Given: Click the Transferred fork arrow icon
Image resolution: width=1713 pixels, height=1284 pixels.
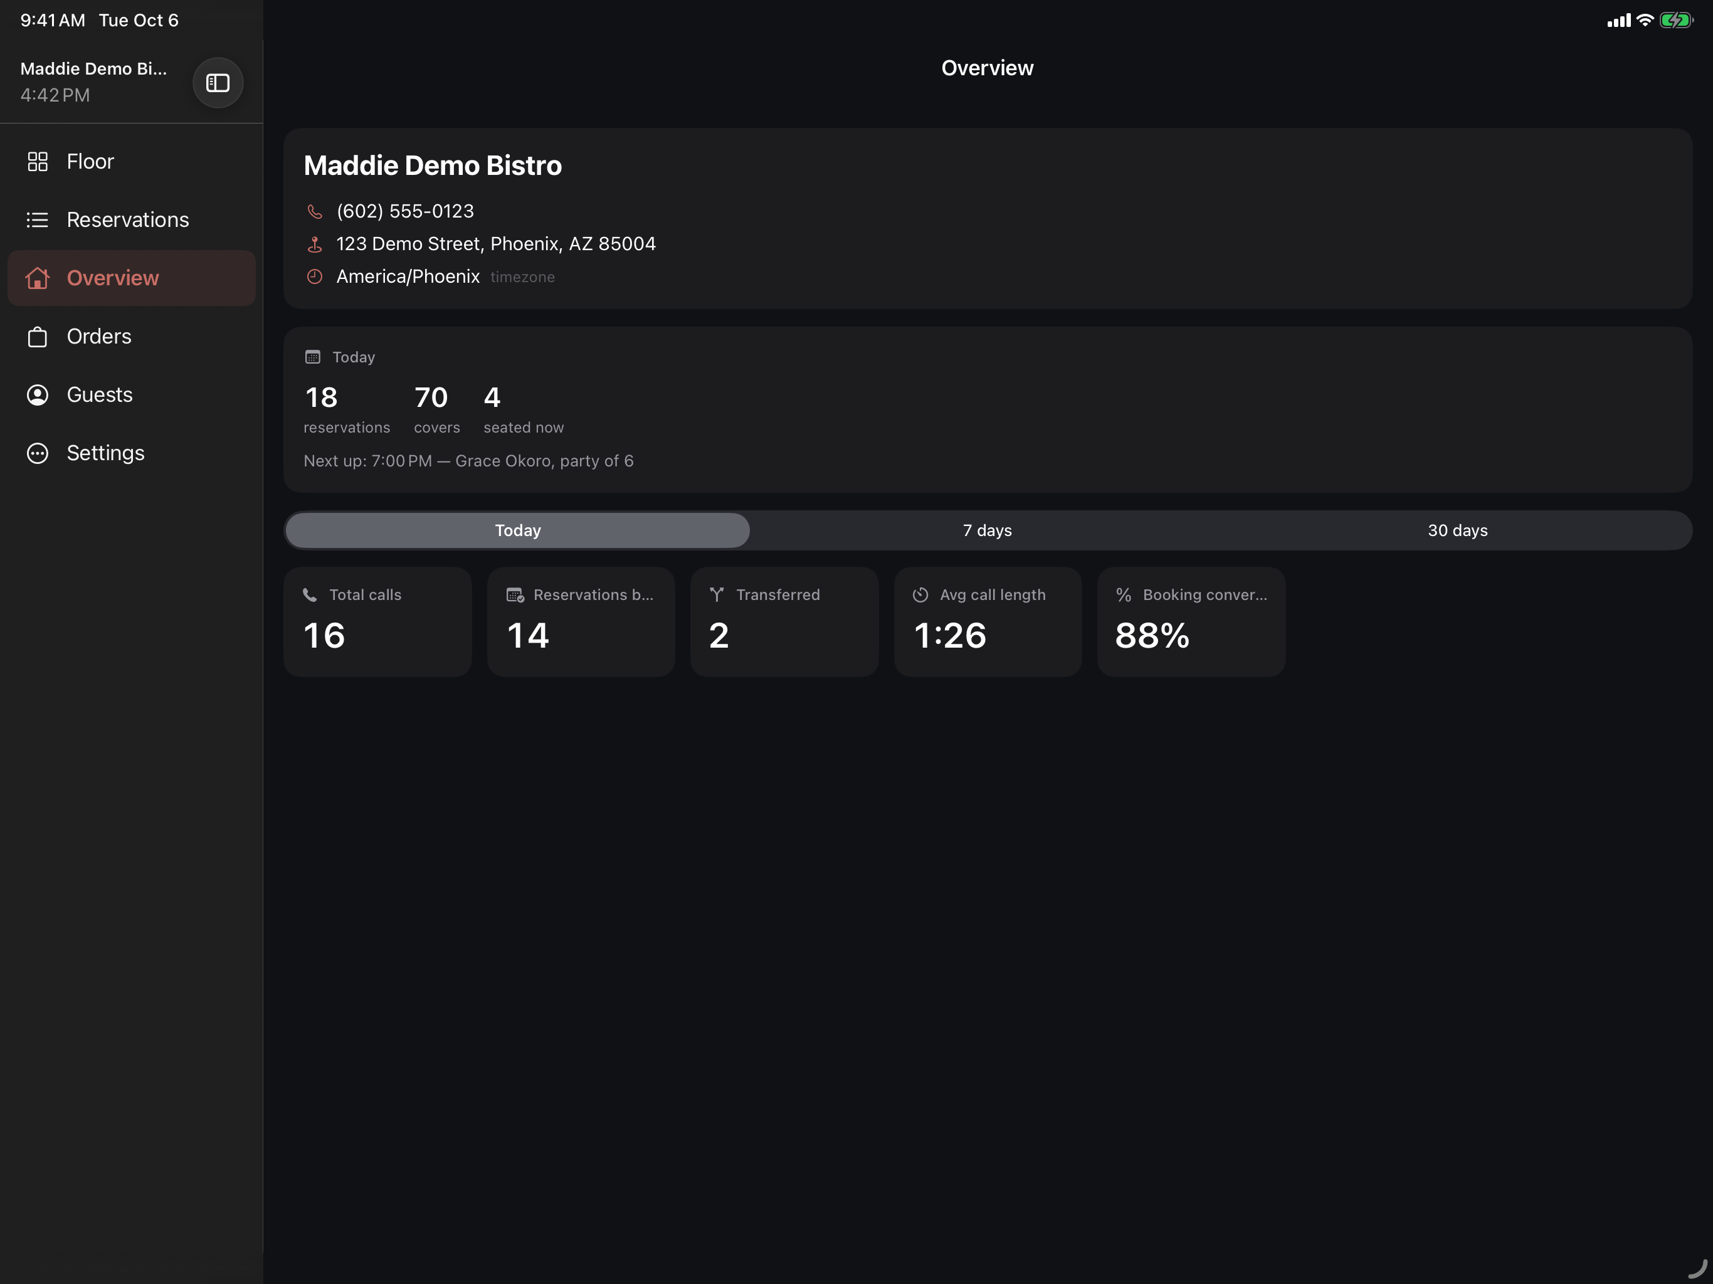Looking at the screenshot, I should 717,595.
